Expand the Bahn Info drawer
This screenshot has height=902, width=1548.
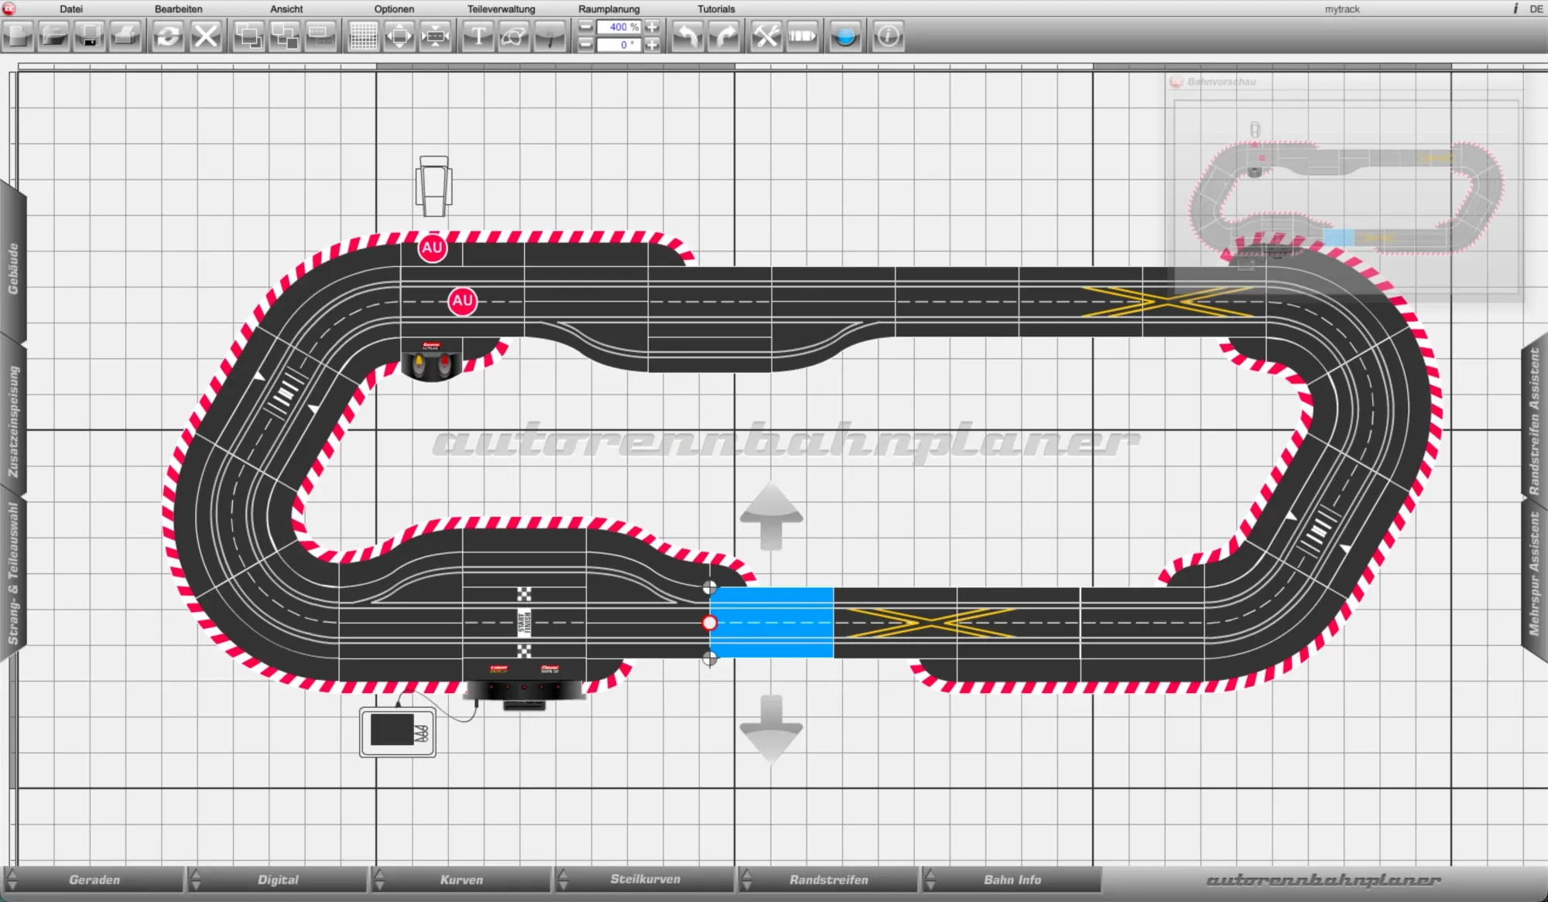(1012, 880)
